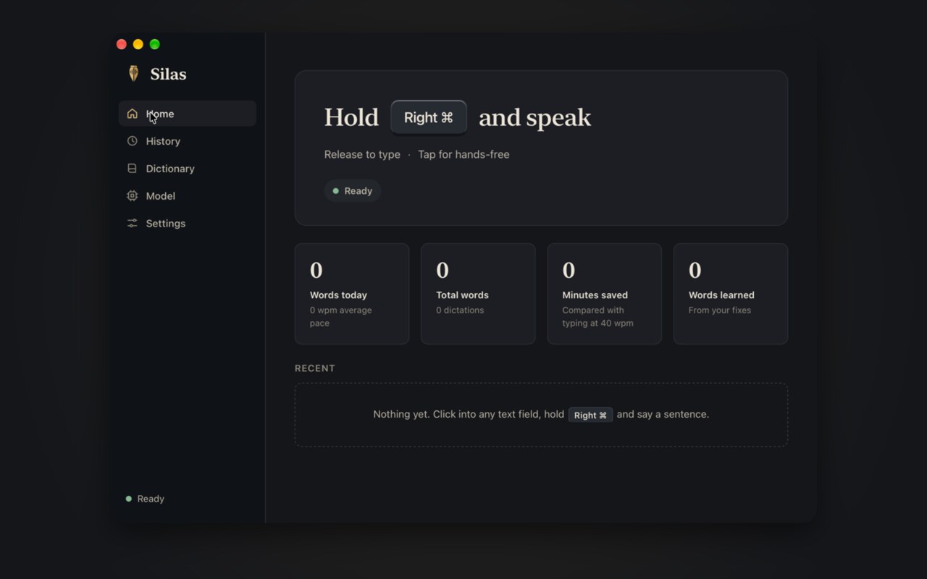Click the green zoom window button
The height and width of the screenshot is (579, 927).
pos(155,44)
